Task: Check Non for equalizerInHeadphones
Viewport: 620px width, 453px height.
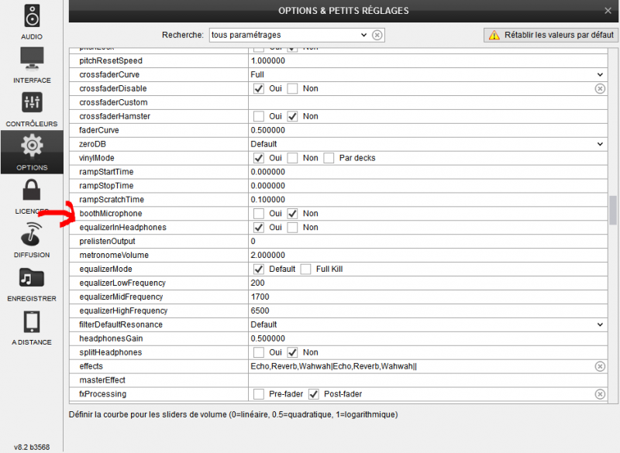Action: click(293, 228)
